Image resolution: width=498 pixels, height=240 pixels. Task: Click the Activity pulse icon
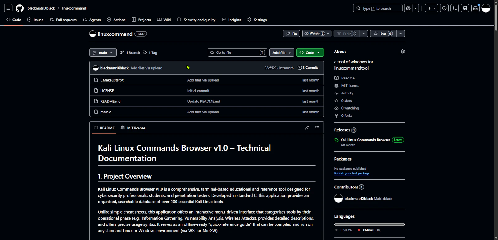click(x=336, y=93)
